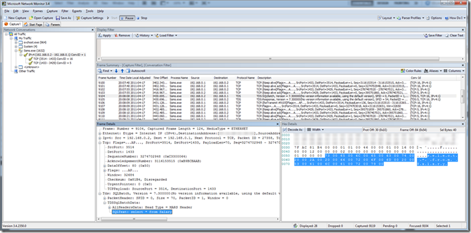This screenshot has height=233, width=471.
Task: Open the Layout dropdown
Action: pyautogui.click(x=386, y=18)
